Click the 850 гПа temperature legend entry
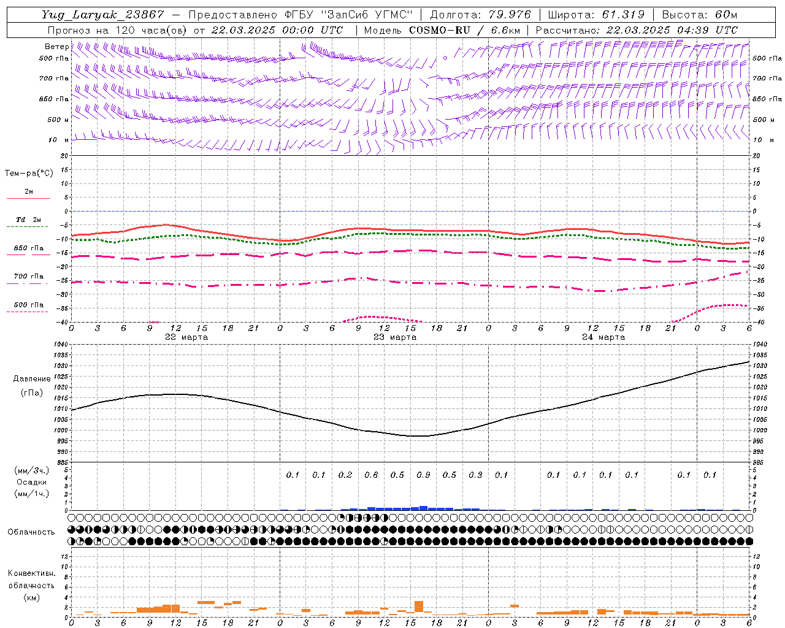 click(29, 248)
